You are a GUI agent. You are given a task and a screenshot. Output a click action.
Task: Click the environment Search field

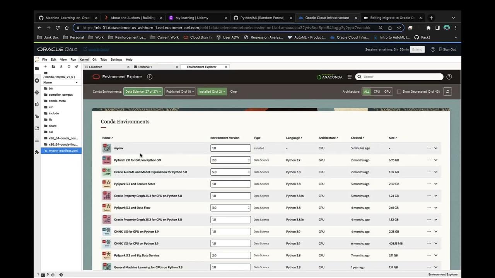pyautogui.click(x=399, y=77)
